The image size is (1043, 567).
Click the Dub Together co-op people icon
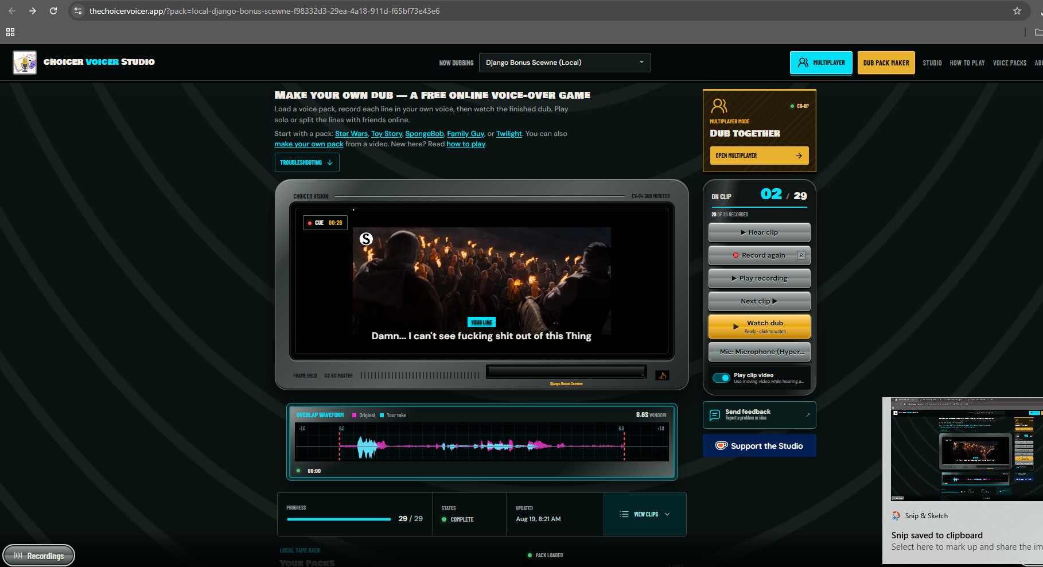click(719, 106)
